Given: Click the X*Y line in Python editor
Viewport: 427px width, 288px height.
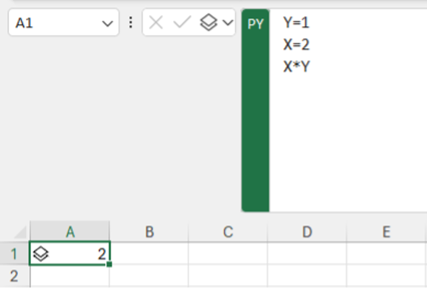Looking at the screenshot, I should [x=296, y=67].
